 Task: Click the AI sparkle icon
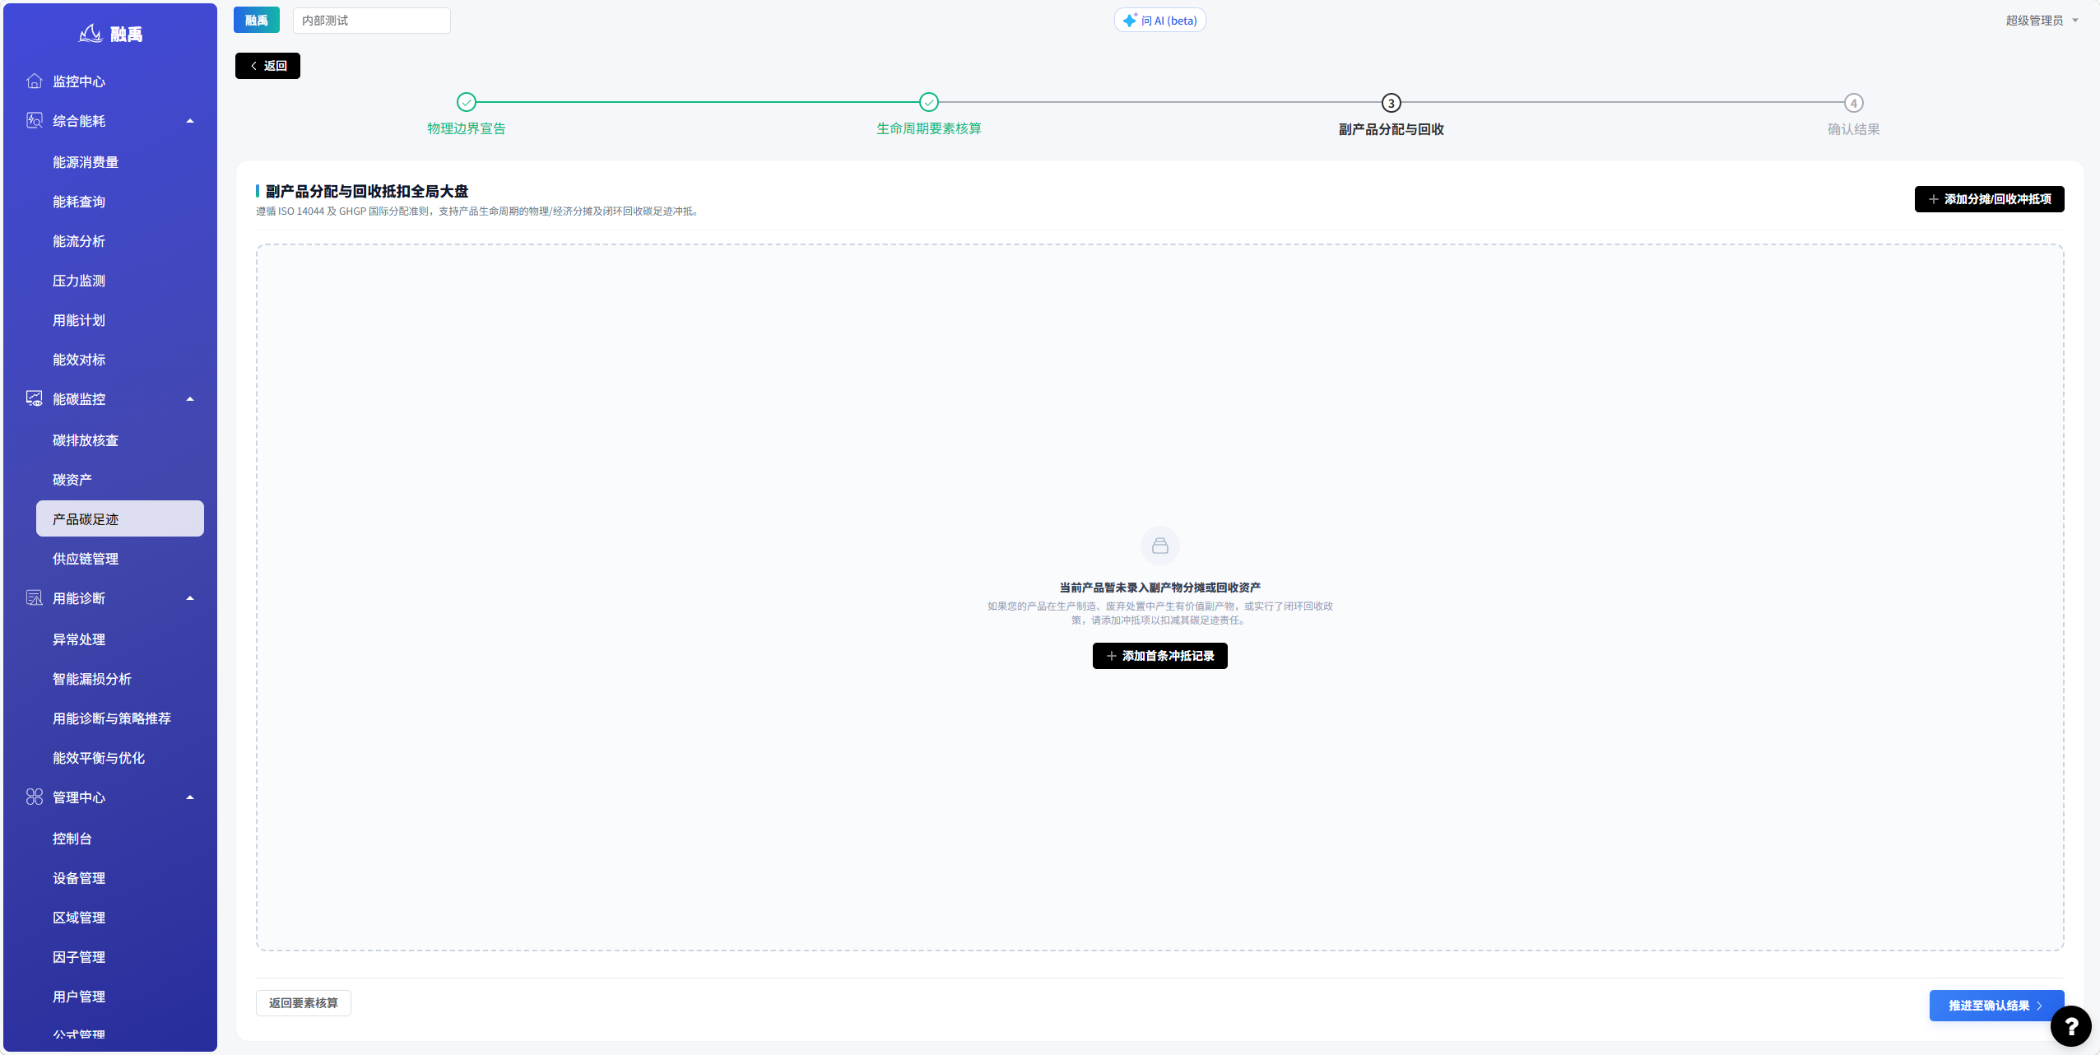pyautogui.click(x=1130, y=20)
